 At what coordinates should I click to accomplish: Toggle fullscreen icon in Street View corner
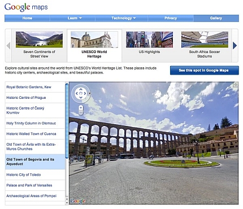pos(236,85)
